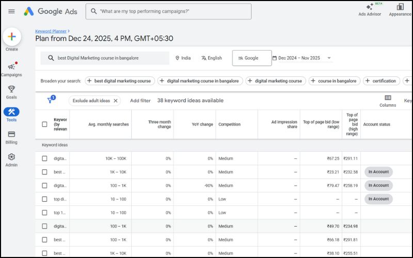Check the row with ₹38.10 bid
The width and height of the screenshot is (413, 258).
[44, 253]
